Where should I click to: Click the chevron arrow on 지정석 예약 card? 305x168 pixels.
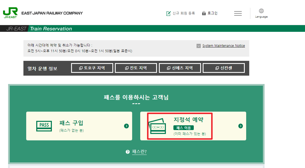pyautogui.click(x=240, y=126)
